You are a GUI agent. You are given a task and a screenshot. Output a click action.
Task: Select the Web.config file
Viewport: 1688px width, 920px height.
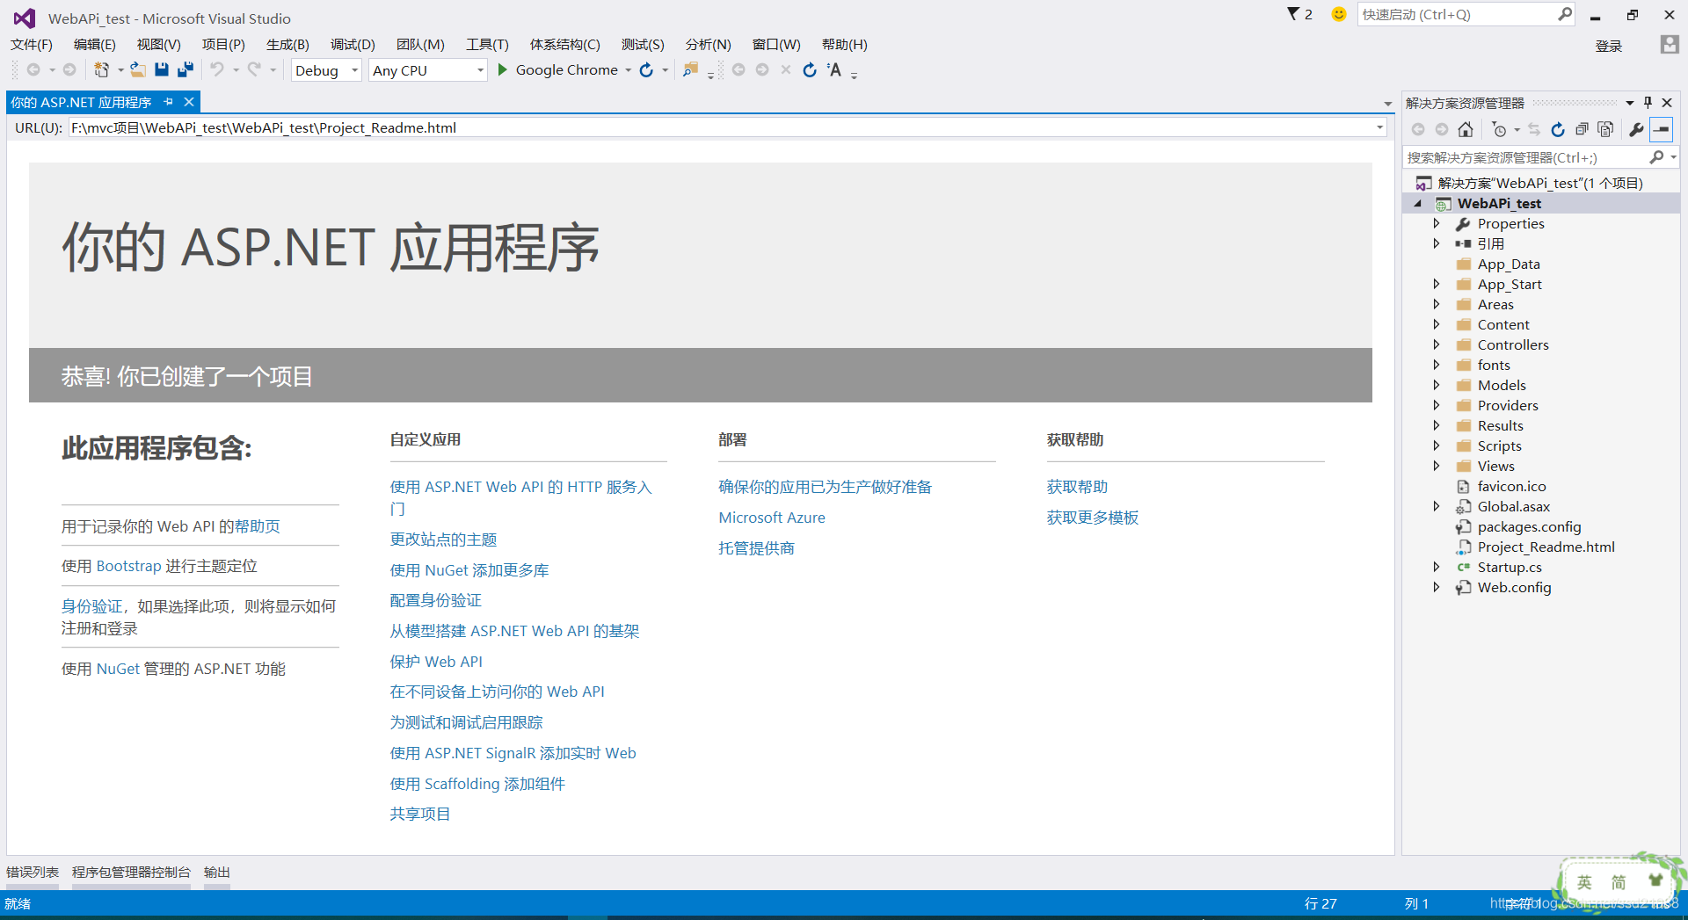tap(1514, 587)
